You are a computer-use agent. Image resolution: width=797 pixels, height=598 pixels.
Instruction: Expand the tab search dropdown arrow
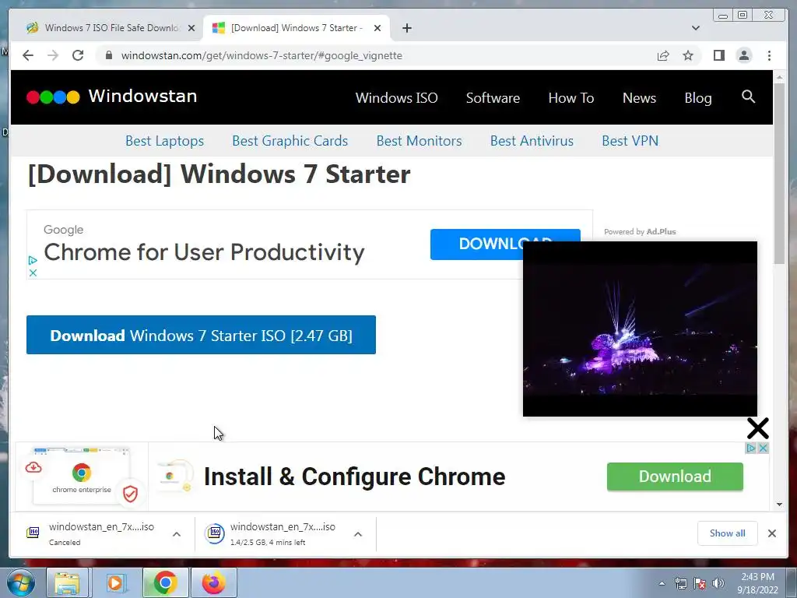696,28
